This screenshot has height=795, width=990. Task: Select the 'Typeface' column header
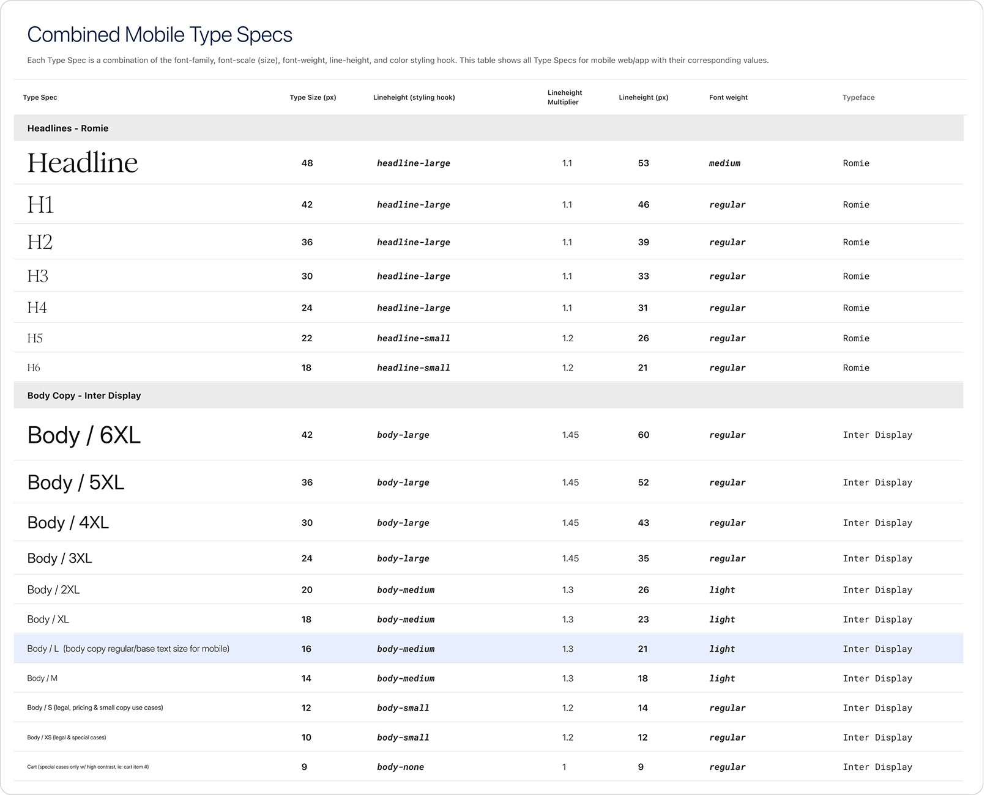coord(858,97)
